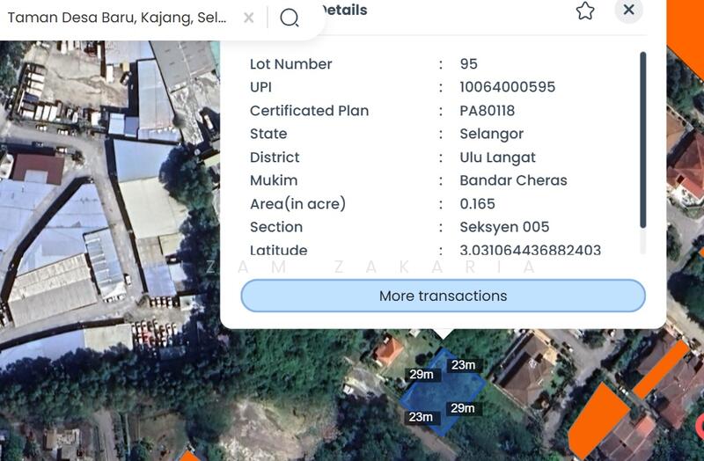Image resolution: width=704 pixels, height=461 pixels.
Task: Clear the search text with the X icon
Action: point(249,18)
